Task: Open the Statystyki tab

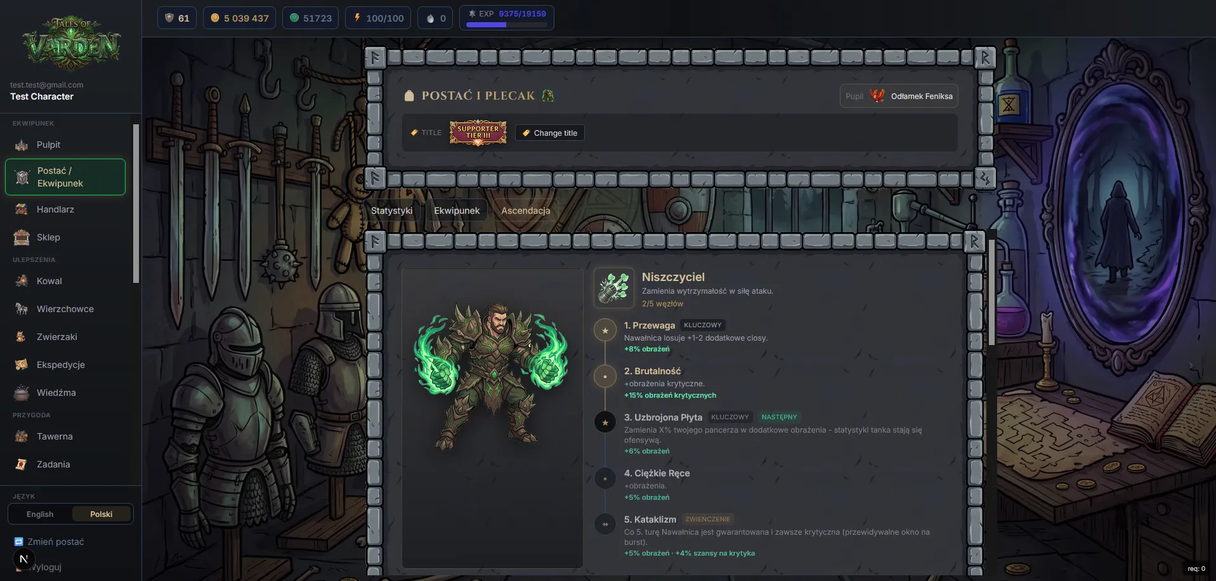Action: point(391,211)
